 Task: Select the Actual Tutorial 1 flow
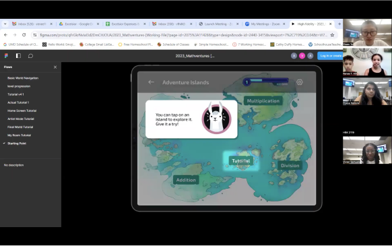18,102
